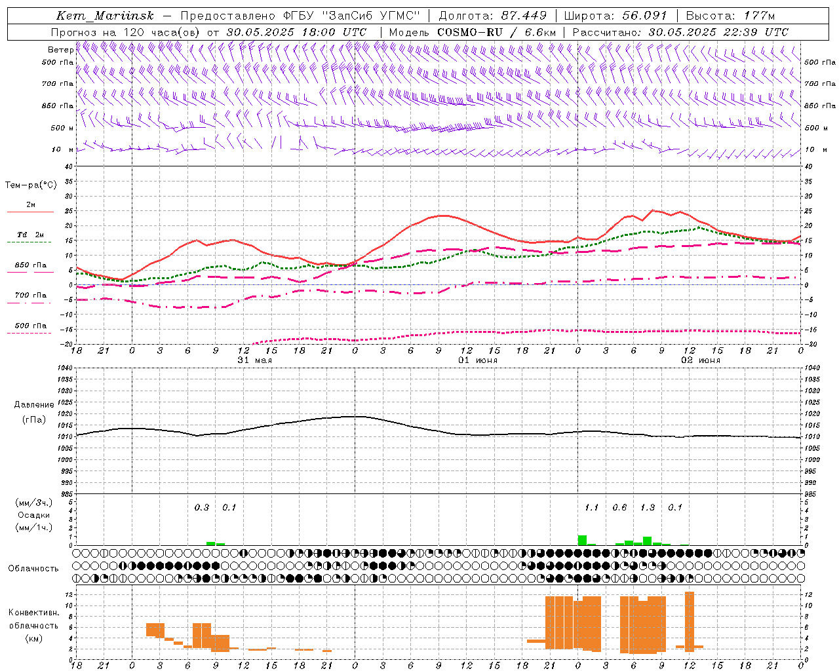The image size is (839, 671).
Task: Click the "Рассчитано: 30.05.2025 22:39 UTC" timestamp
Action: tap(680, 32)
